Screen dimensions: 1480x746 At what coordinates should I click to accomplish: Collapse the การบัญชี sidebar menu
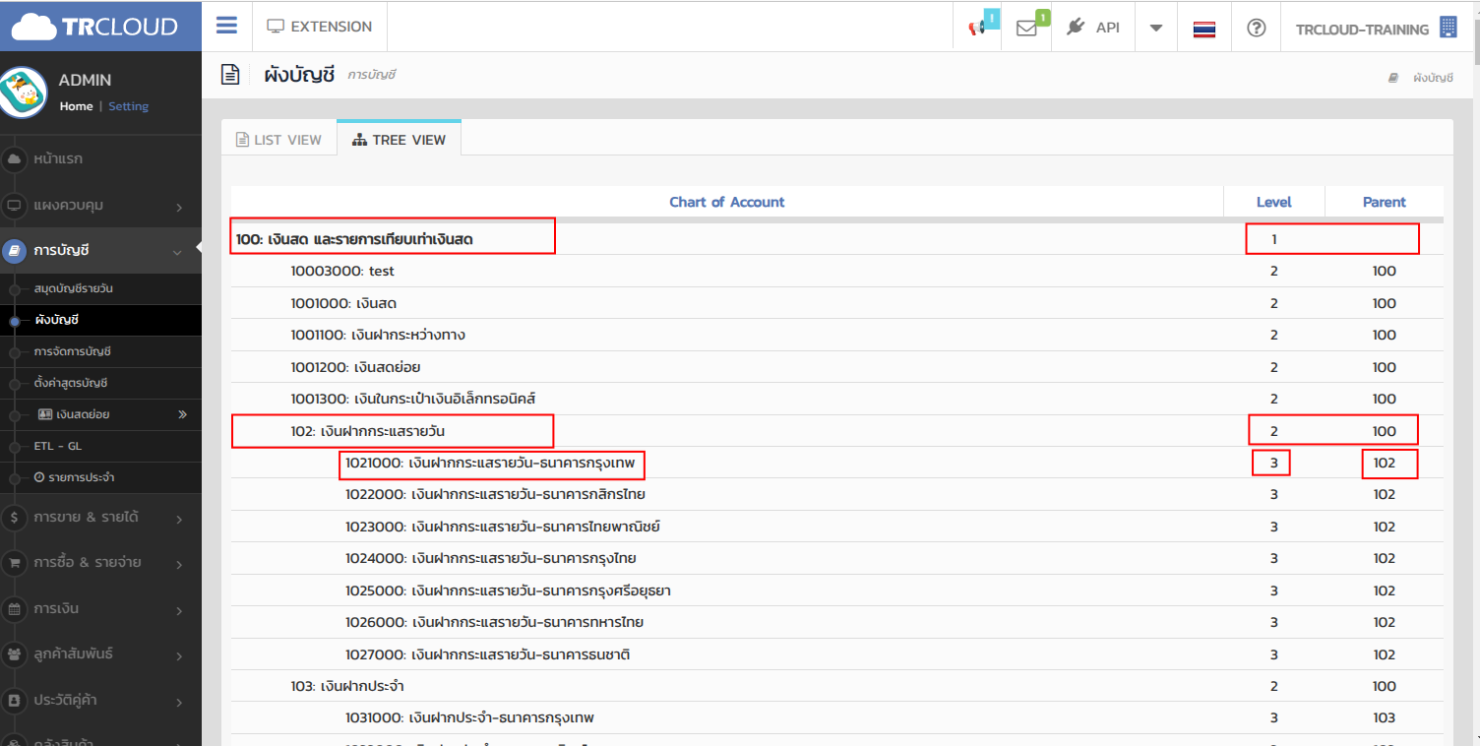tap(100, 251)
